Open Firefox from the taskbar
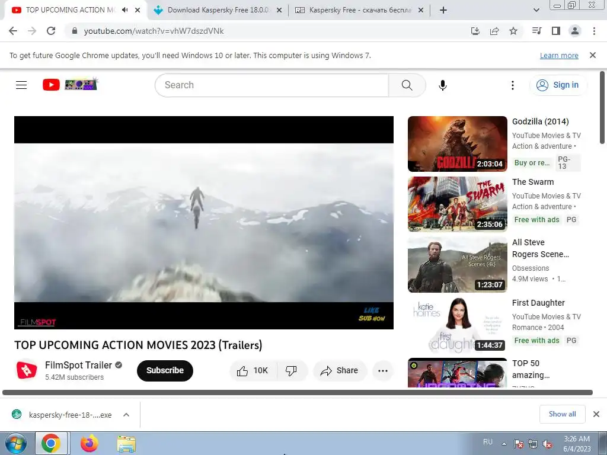 tap(90, 444)
